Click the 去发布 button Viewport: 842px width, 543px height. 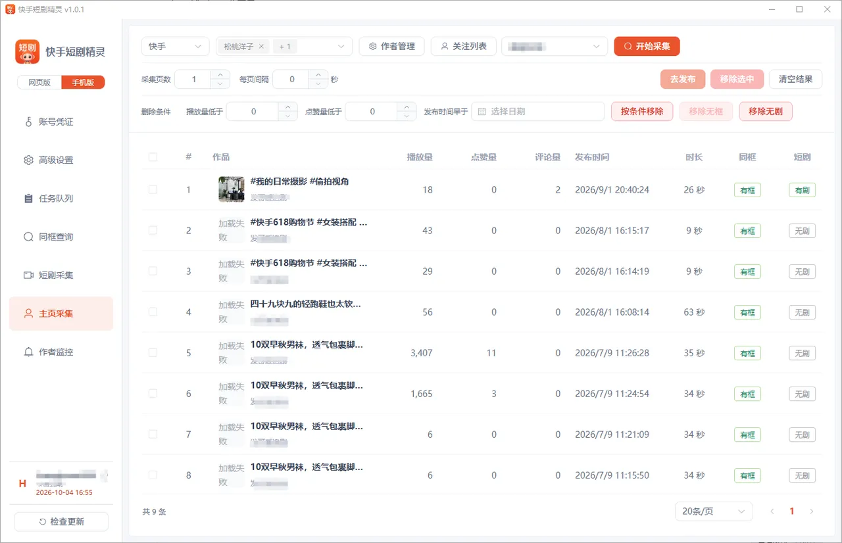pyautogui.click(x=683, y=79)
